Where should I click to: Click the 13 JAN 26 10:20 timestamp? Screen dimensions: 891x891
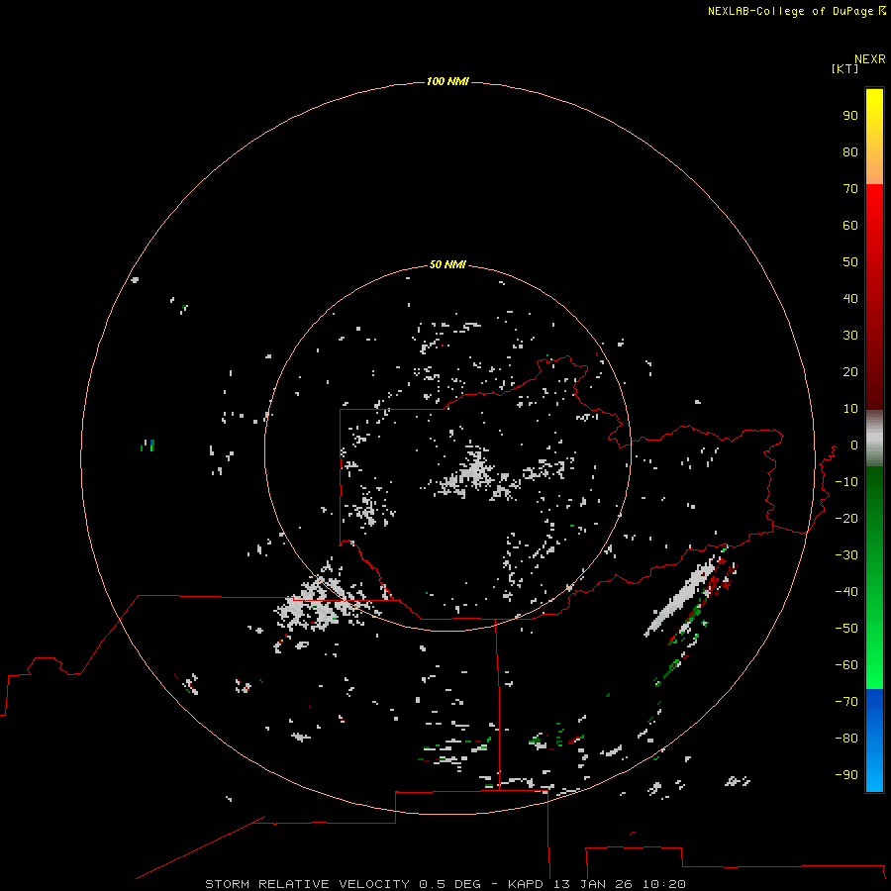click(x=620, y=884)
